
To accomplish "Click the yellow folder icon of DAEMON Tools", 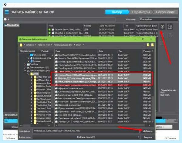I will coord(35,87).
